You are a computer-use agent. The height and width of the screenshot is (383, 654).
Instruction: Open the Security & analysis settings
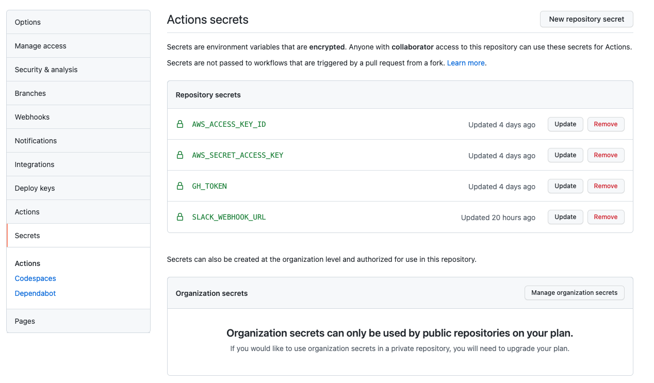point(46,69)
